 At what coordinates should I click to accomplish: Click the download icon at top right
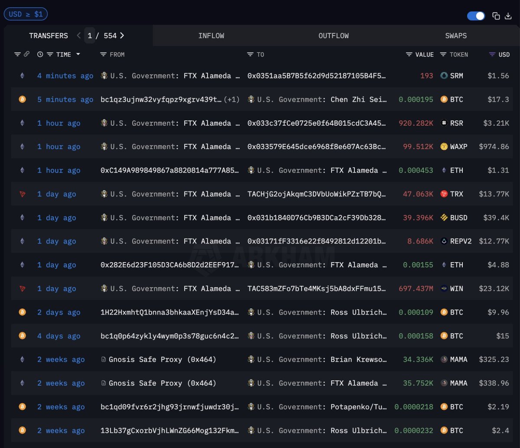[508, 16]
